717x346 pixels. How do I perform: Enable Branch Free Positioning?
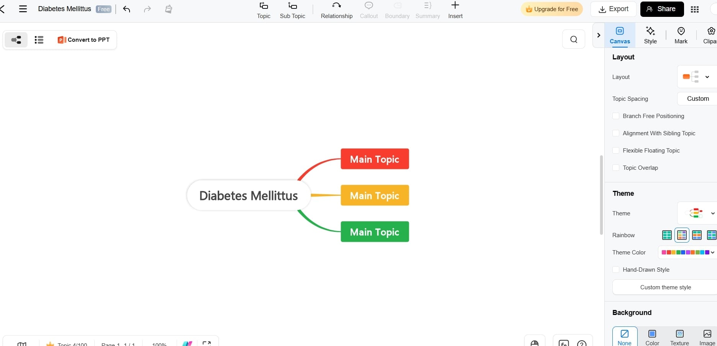click(616, 116)
